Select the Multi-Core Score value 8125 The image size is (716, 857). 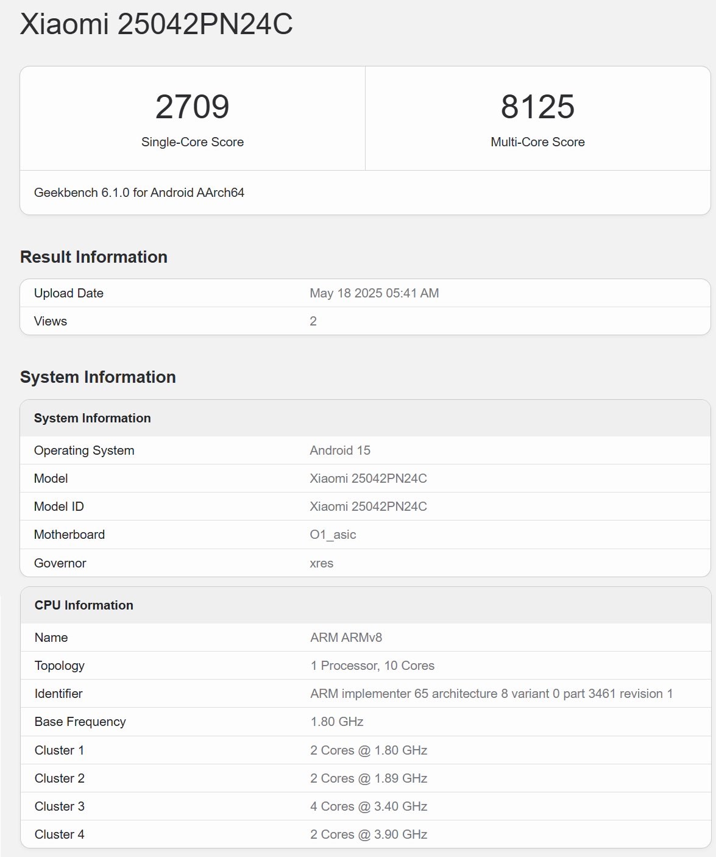coord(537,107)
